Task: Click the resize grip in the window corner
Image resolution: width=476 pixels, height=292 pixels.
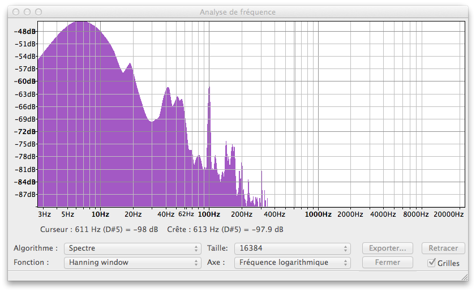Action: pos(464,276)
